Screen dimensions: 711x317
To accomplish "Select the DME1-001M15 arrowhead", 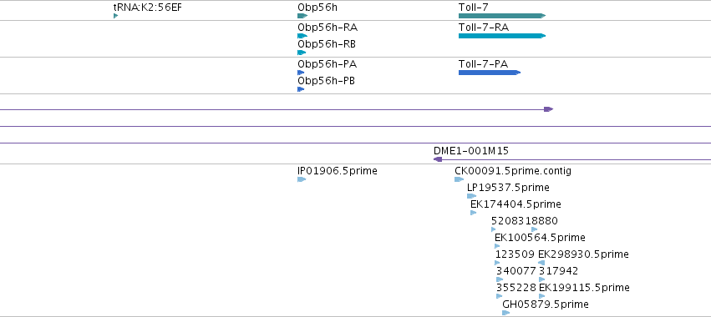I will [x=438, y=159].
